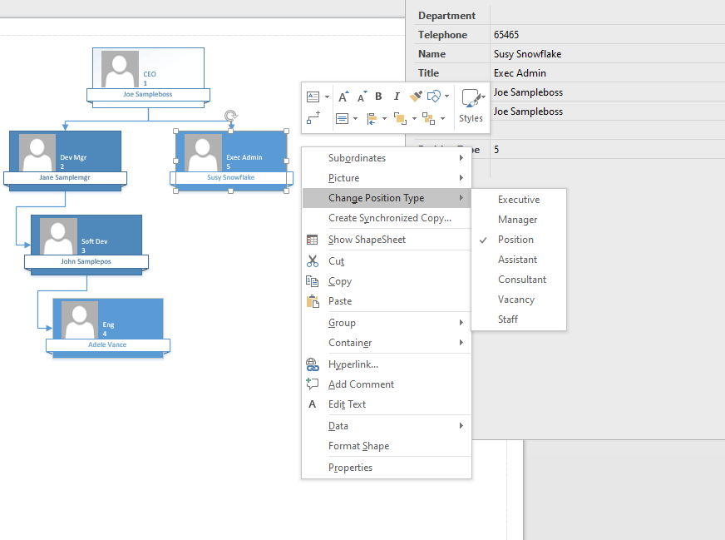This screenshot has width=725, height=540.
Task: Open the Align shapes dropdown arrow
Action: pyautogui.click(x=384, y=119)
